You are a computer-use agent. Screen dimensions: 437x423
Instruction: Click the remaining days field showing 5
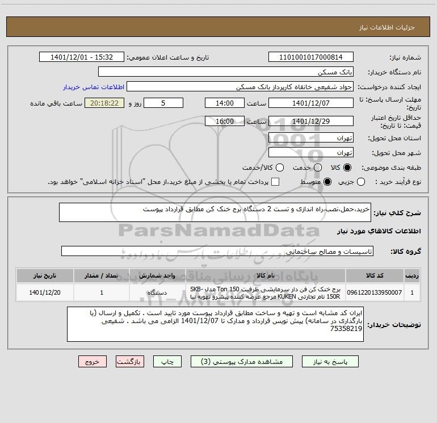(x=163, y=103)
